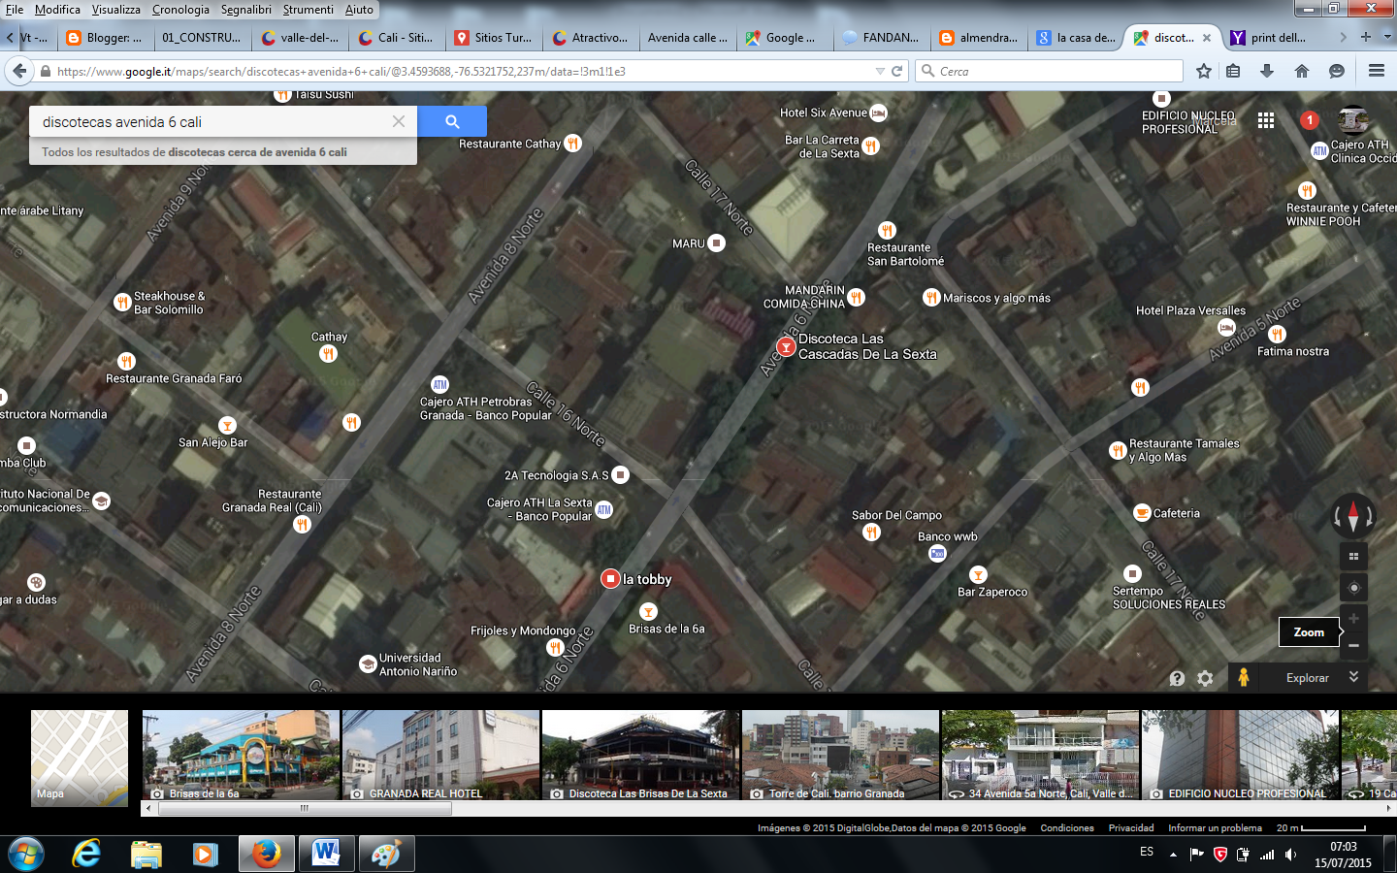The height and width of the screenshot is (873, 1397).
Task: Tilt the view with the grid button
Action: pos(1353,556)
